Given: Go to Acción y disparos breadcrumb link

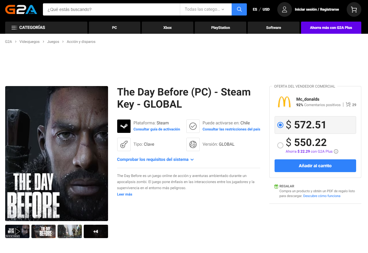Looking at the screenshot, I should pos(81,42).
